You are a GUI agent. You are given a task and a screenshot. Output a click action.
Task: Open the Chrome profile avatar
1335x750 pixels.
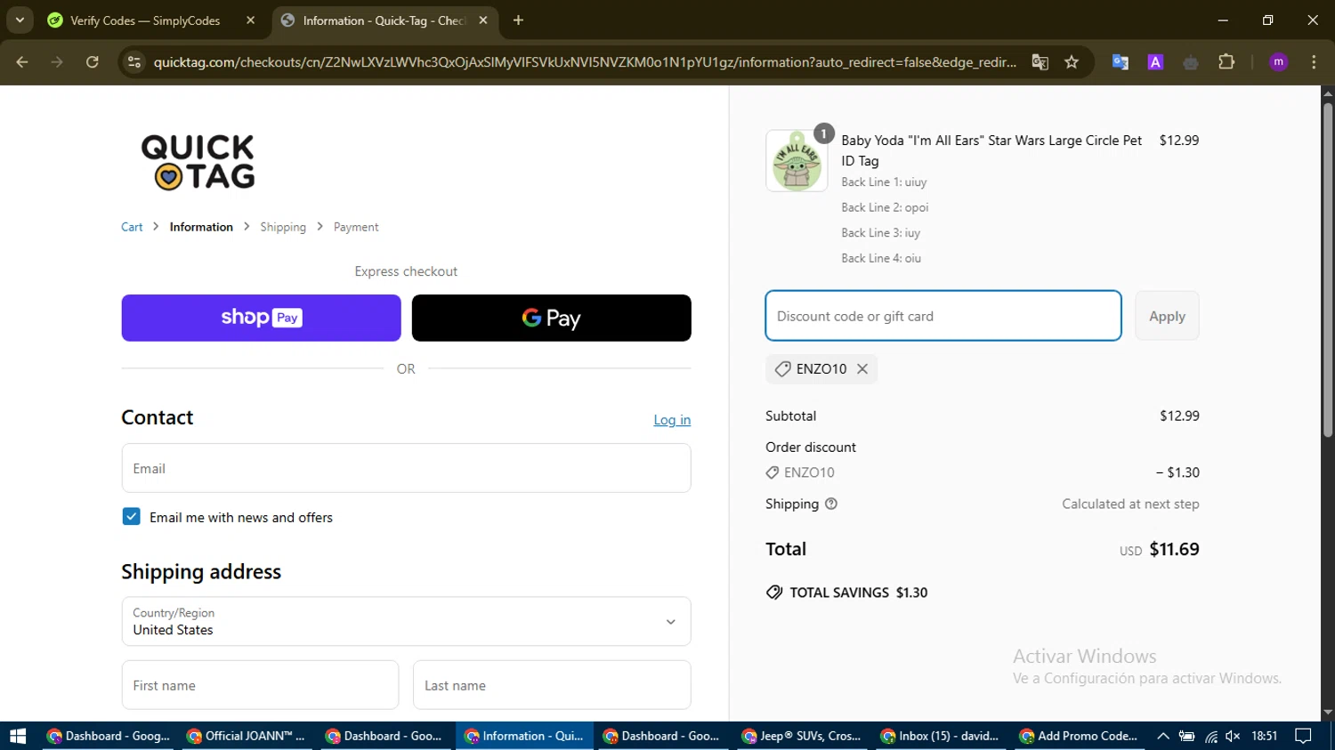[1279, 62]
